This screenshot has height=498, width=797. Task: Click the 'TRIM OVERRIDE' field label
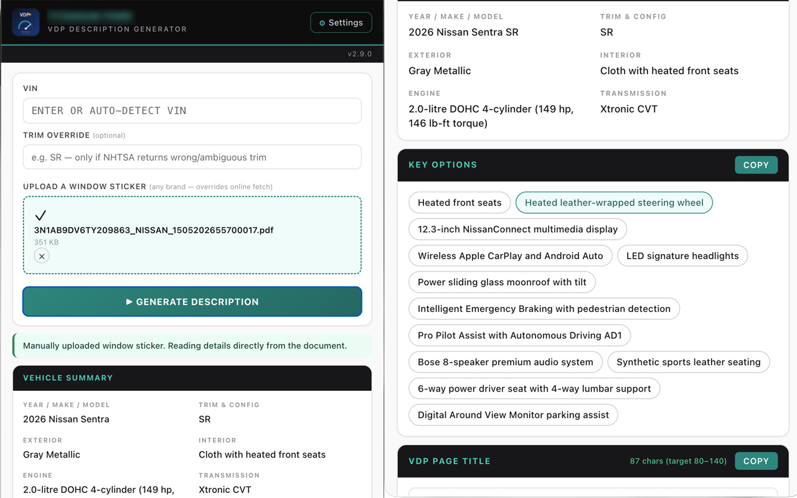point(57,135)
